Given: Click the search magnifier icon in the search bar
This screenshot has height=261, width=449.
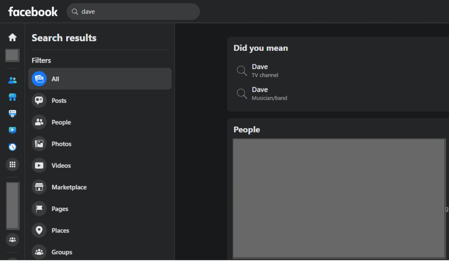Looking at the screenshot, I should tap(75, 11).
